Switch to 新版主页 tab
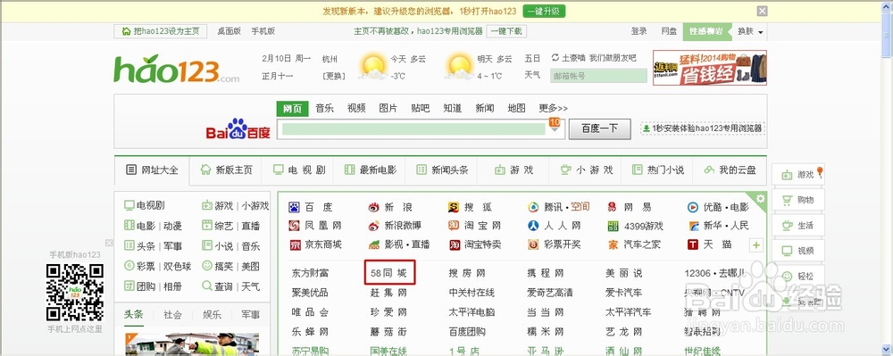This screenshot has height=356, width=893. pyautogui.click(x=226, y=170)
